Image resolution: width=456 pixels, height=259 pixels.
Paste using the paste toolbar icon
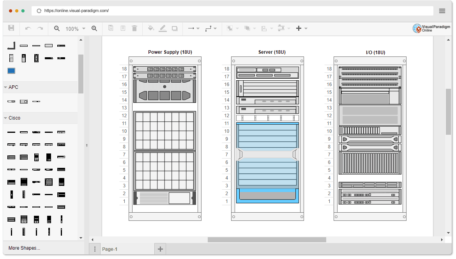tap(123, 28)
